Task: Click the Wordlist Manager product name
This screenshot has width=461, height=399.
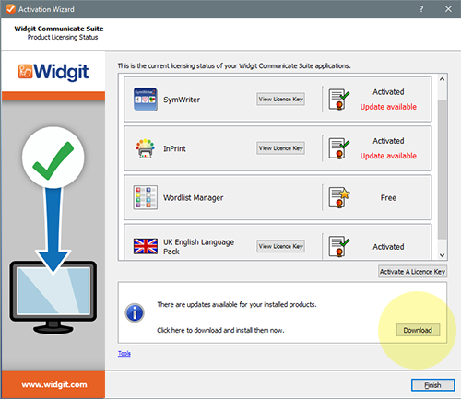Action: tap(194, 198)
